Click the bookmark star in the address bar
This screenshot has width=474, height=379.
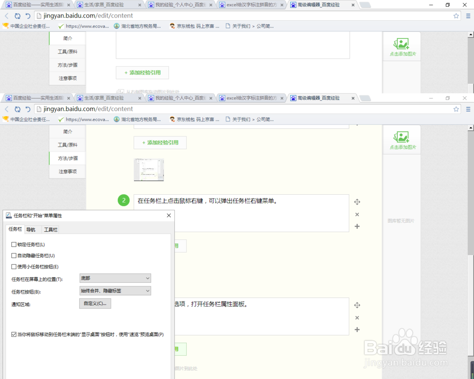pyautogui.click(x=456, y=108)
